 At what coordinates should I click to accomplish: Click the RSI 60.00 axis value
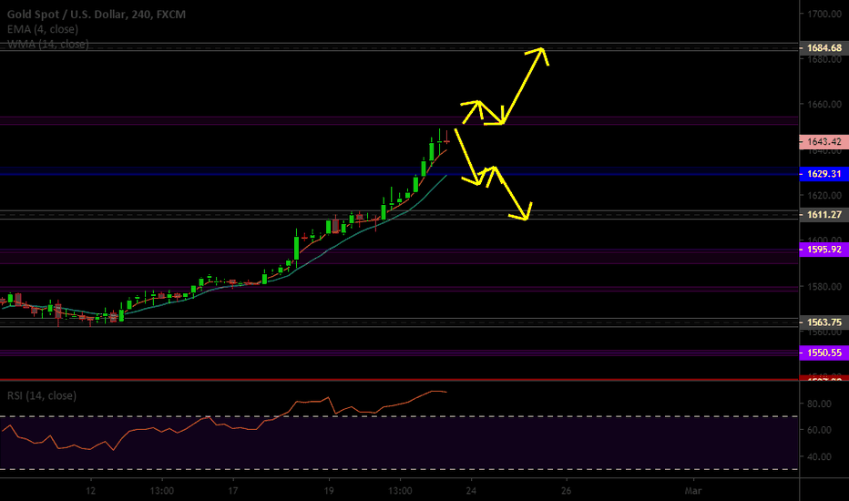(819, 430)
